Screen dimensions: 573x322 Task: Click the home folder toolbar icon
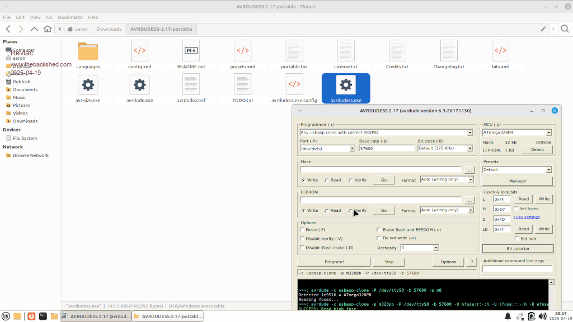(x=48, y=29)
